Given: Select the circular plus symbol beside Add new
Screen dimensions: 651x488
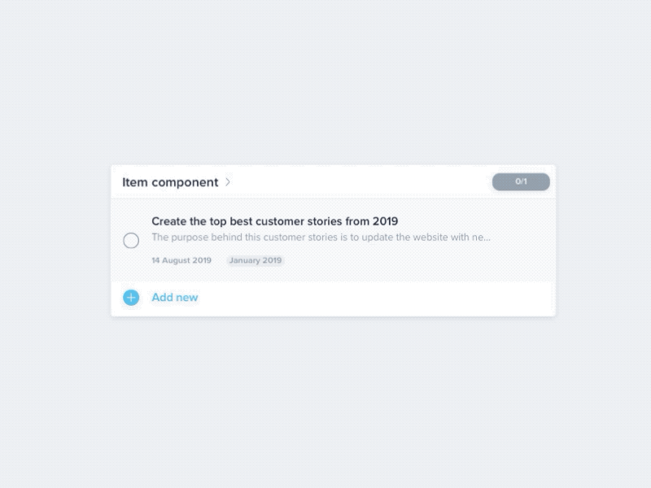Looking at the screenshot, I should 131,298.
